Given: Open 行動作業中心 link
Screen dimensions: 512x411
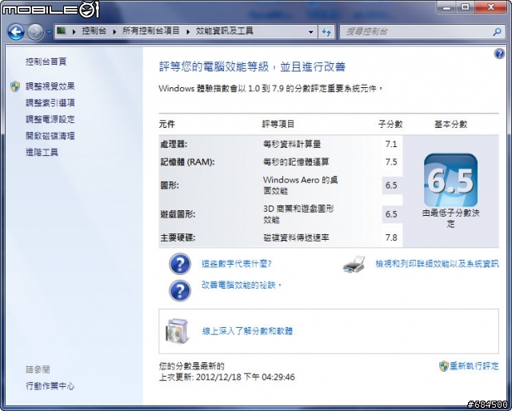Looking at the screenshot, I should (x=50, y=386).
